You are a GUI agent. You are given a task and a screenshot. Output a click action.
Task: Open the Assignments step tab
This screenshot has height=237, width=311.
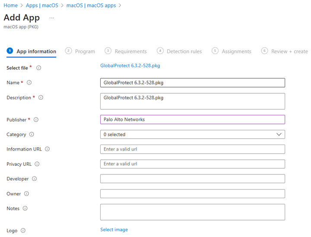coord(232,51)
